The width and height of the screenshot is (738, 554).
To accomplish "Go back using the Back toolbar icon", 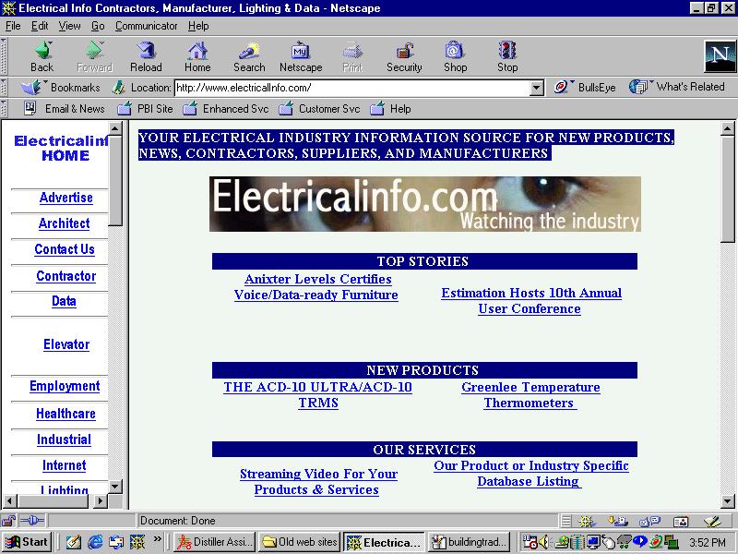I will tap(42, 56).
